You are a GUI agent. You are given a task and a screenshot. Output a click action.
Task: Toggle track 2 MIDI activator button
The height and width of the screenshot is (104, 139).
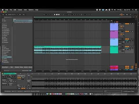pos(127,31)
